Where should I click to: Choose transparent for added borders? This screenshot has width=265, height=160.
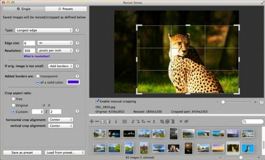(37, 76)
